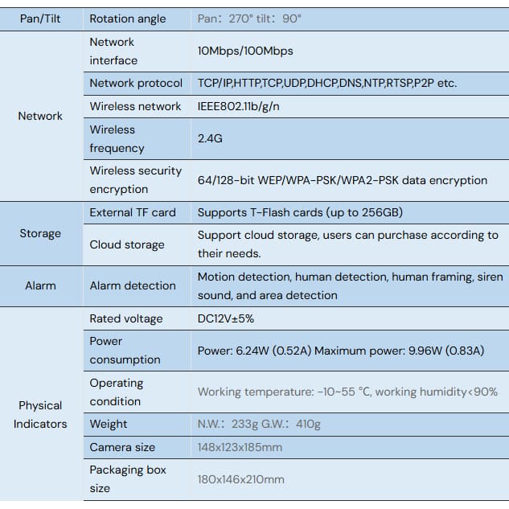509x509 pixels.
Task: Click the External TF card label
Action: click(133, 212)
